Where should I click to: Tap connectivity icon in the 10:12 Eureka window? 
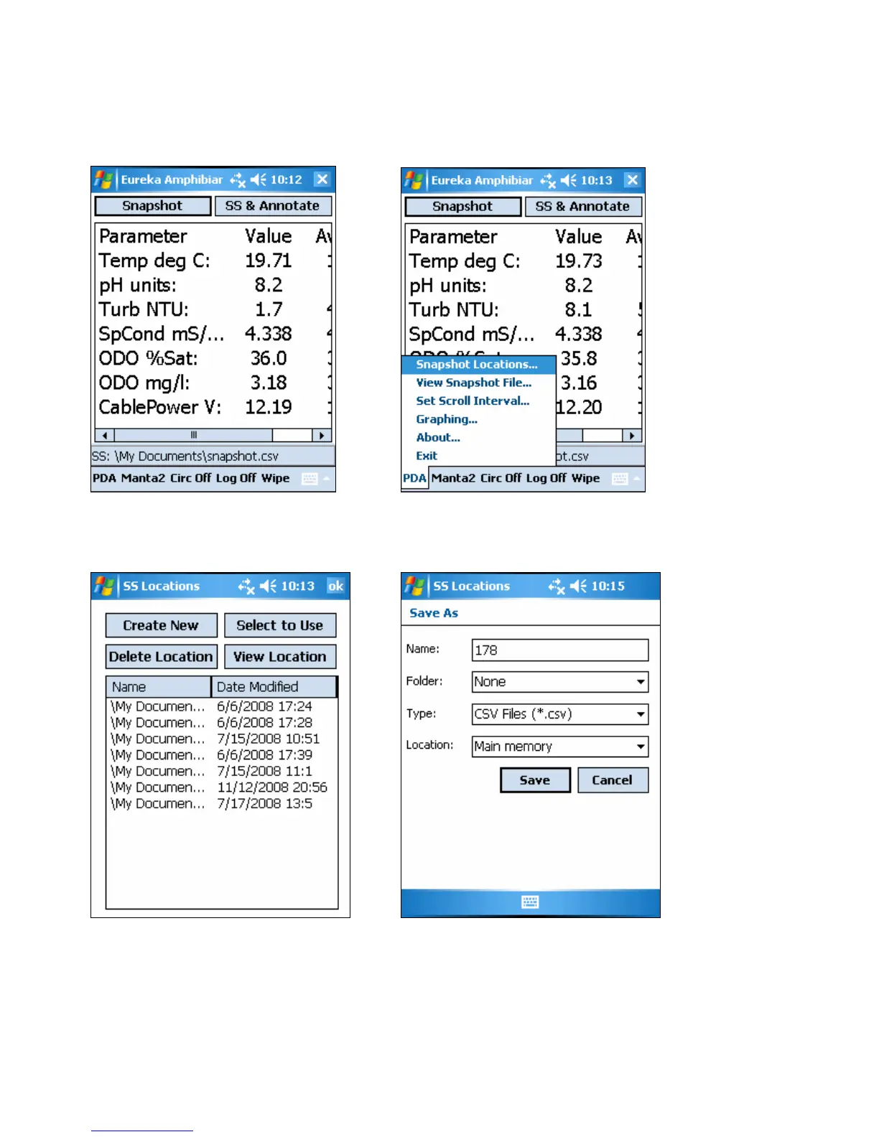point(238,179)
